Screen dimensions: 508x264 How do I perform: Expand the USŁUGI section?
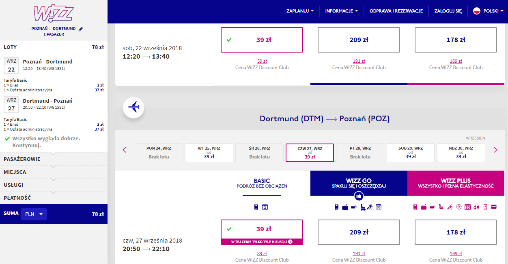click(x=54, y=185)
